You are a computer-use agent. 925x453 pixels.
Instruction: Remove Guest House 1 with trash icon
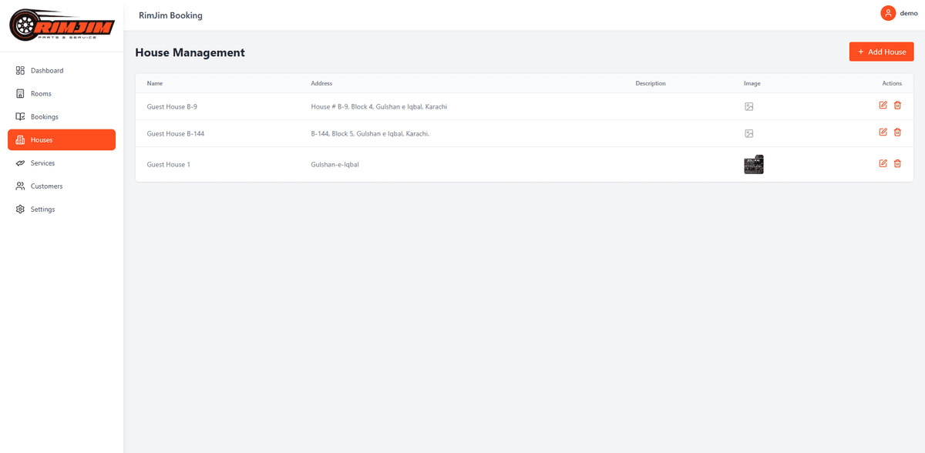click(x=897, y=163)
